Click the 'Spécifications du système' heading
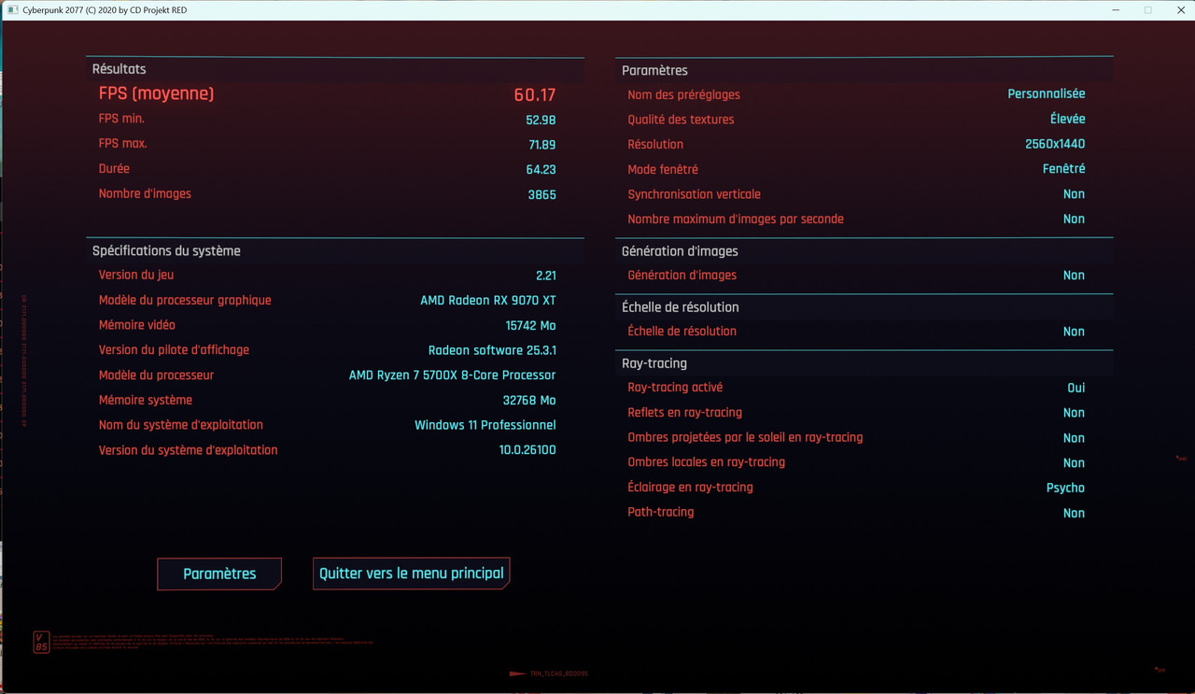 click(166, 251)
